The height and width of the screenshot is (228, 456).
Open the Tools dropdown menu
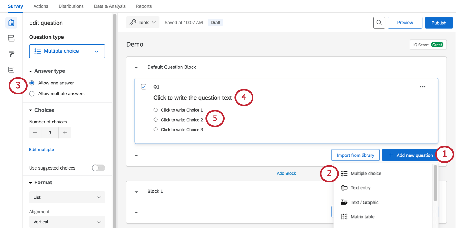pyautogui.click(x=143, y=23)
